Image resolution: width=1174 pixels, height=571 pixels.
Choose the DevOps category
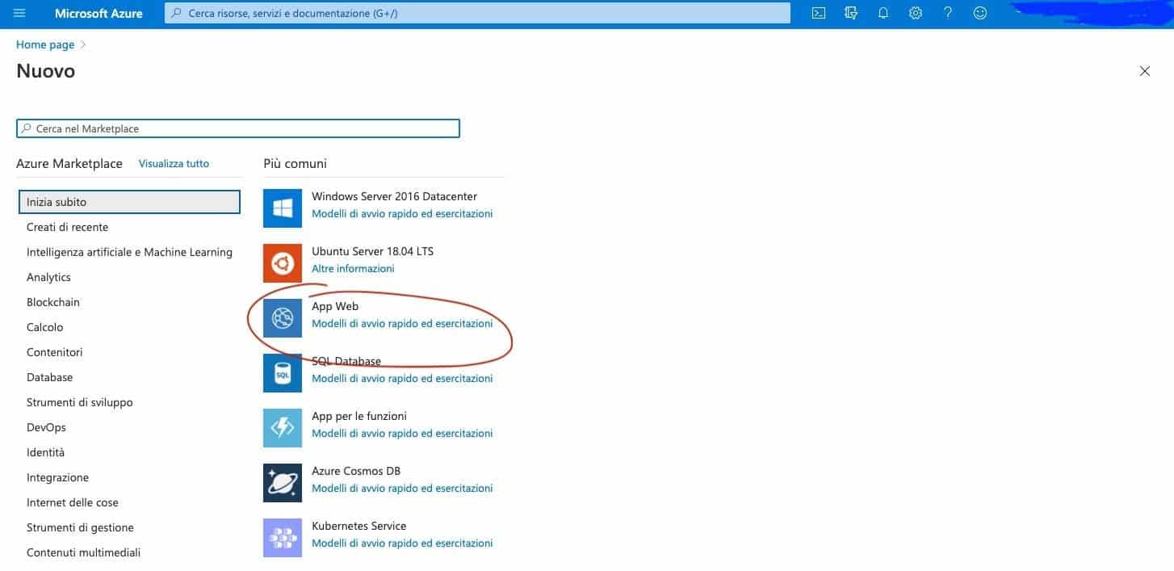46,427
